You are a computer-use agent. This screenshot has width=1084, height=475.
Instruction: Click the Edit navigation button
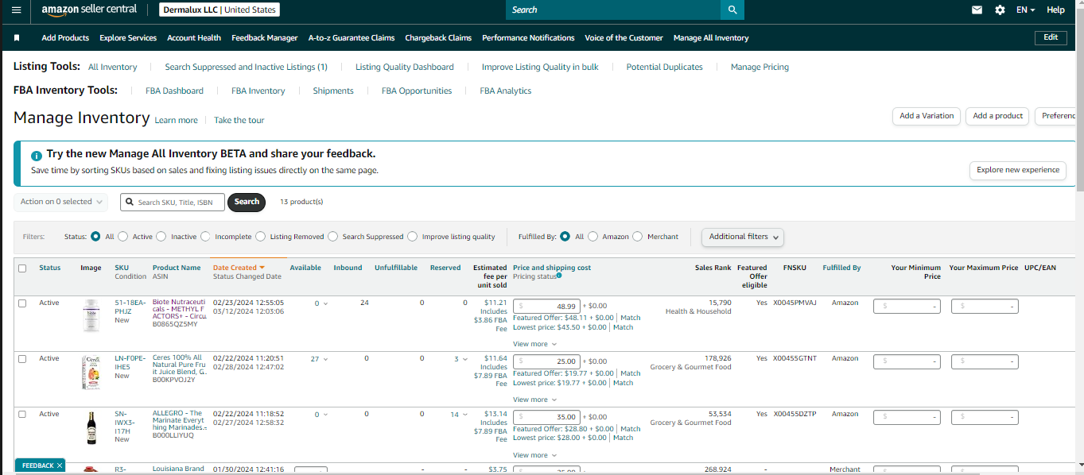[x=1051, y=37]
